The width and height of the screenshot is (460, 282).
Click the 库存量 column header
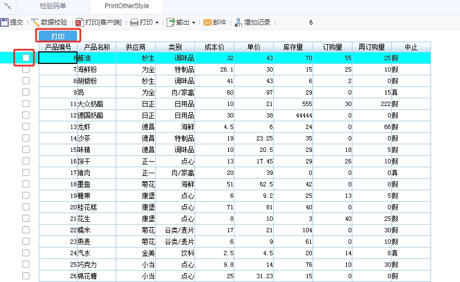click(293, 47)
